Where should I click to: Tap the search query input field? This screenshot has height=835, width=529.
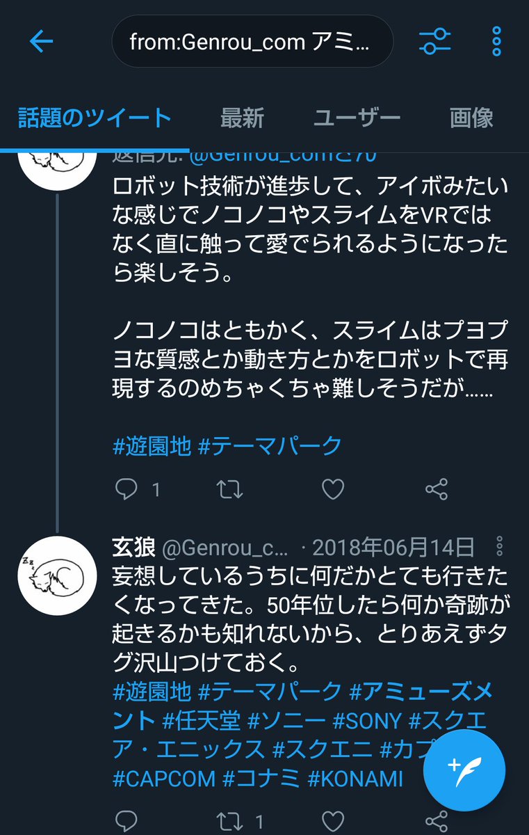252,42
